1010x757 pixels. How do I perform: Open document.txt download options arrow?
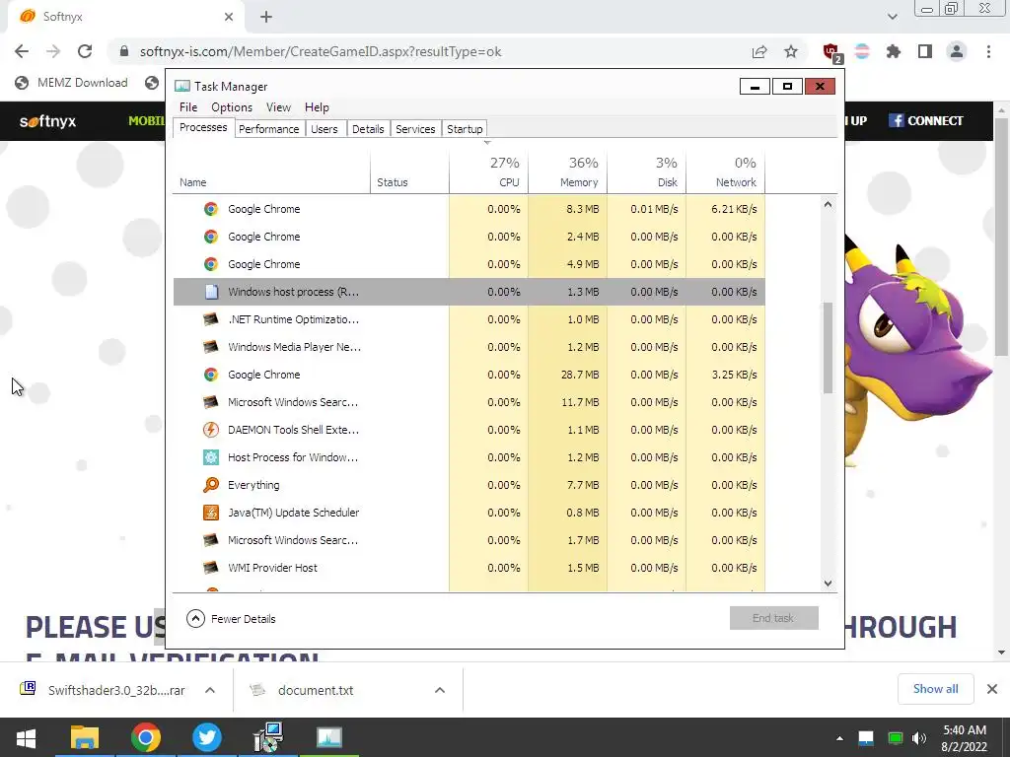(x=440, y=690)
